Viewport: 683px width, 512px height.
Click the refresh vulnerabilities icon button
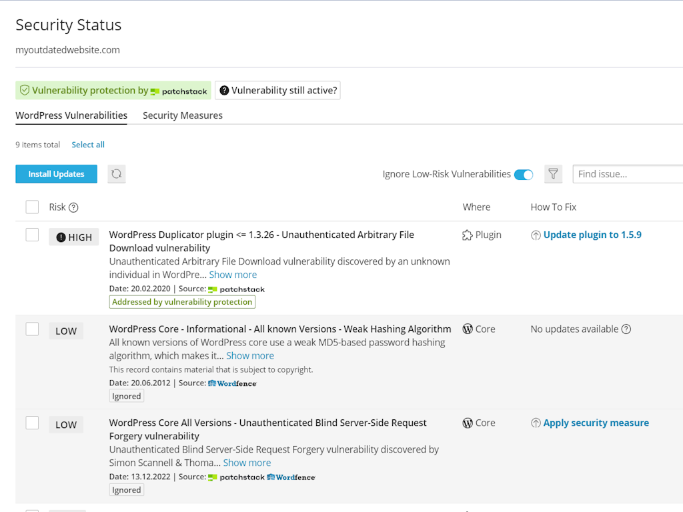click(x=117, y=174)
